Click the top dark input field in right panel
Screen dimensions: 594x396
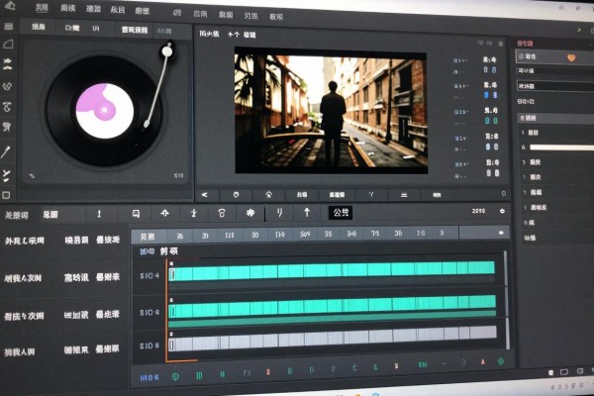point(555,71)
